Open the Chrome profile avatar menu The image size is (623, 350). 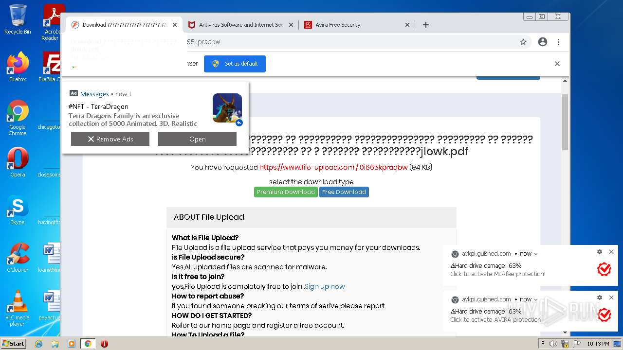point(543,42)
